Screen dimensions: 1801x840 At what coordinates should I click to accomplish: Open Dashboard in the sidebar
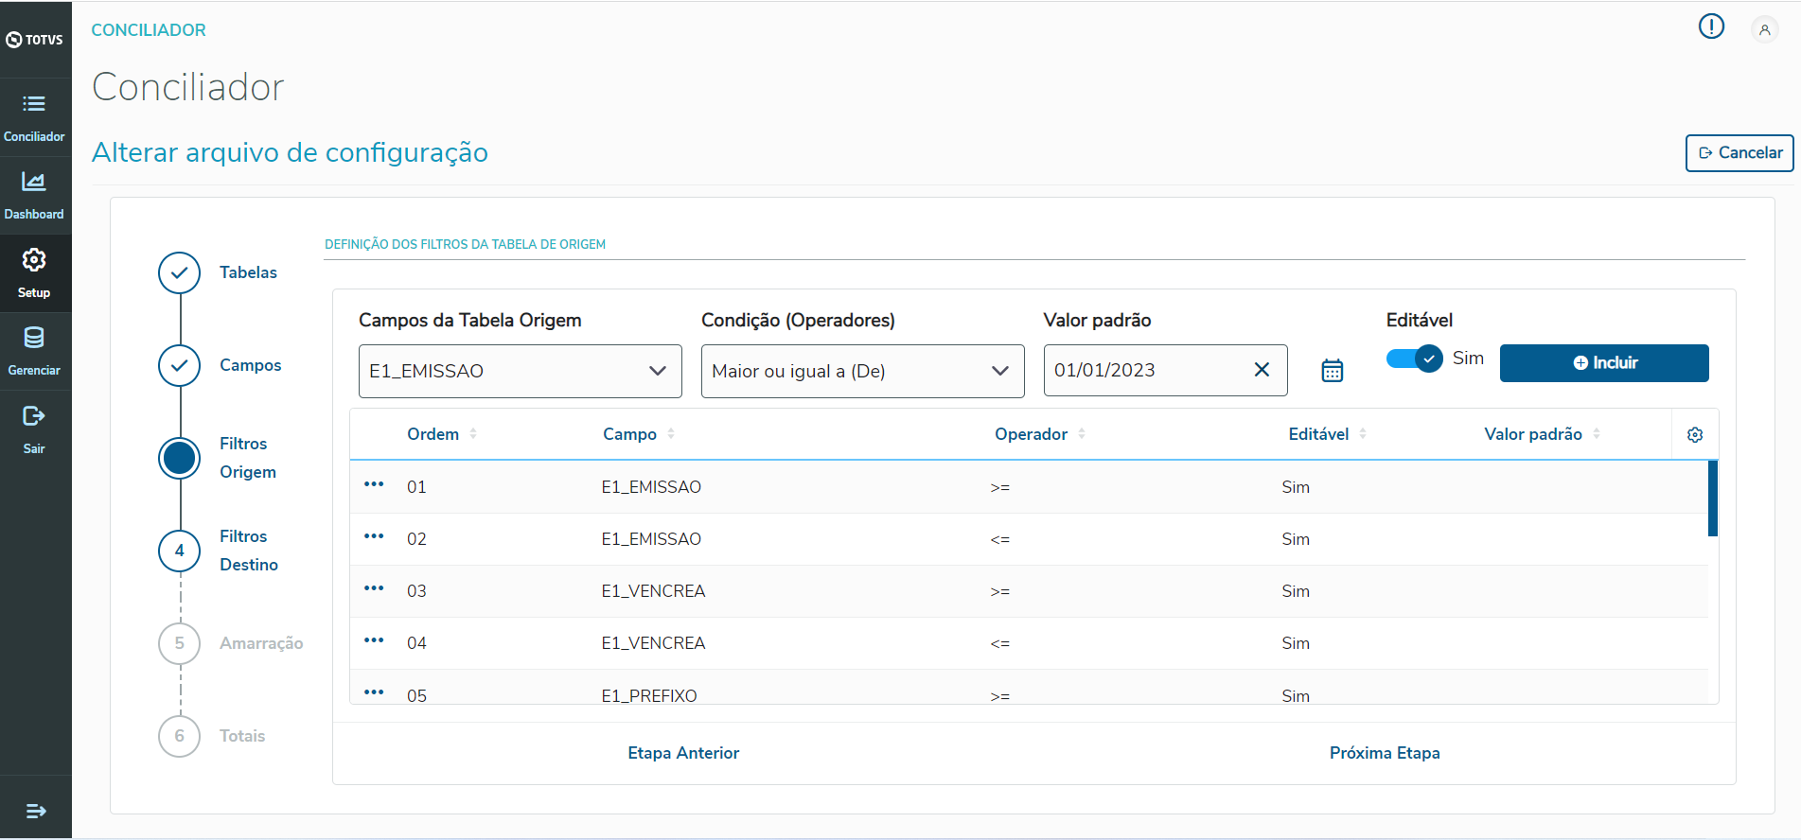point(34,195)
